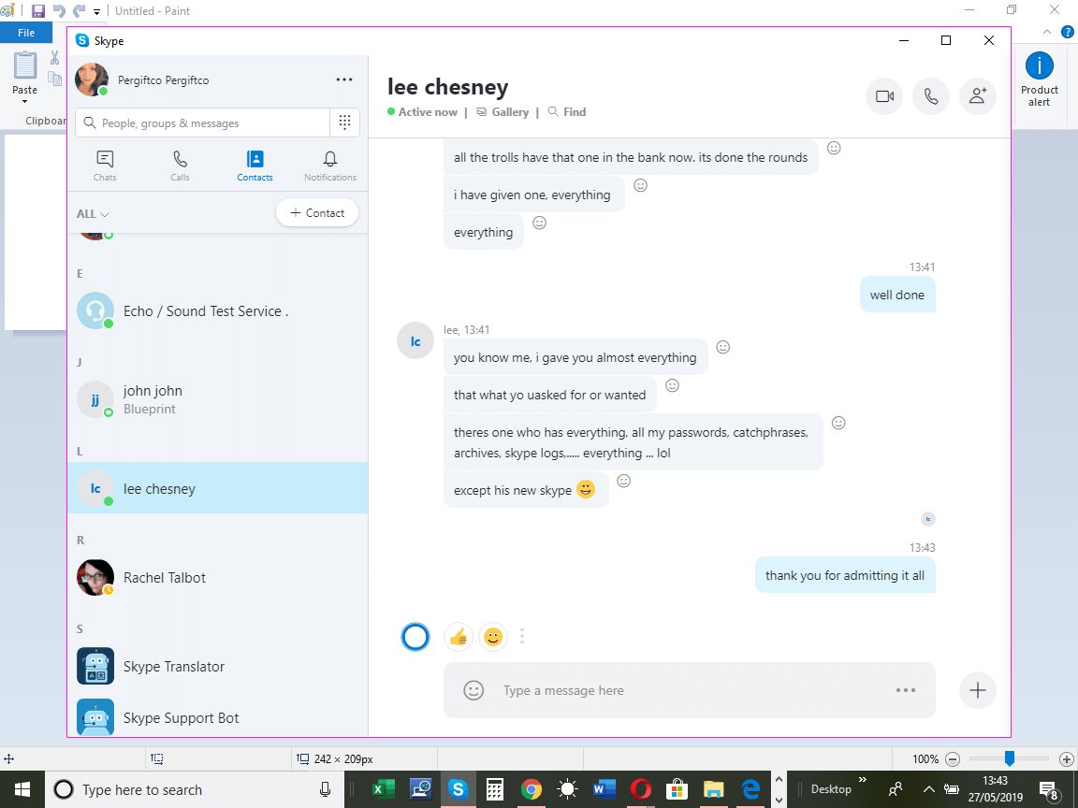
Task: Click Paint's Paste icon
Action: pyautogui.click(x=25, y=66)
